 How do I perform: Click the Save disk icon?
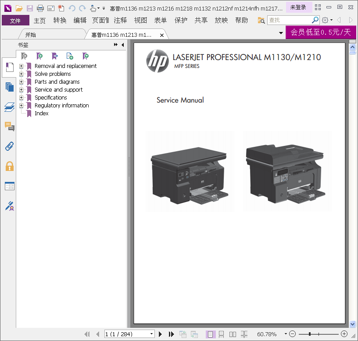tap(30, 8)
